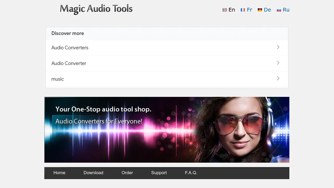The image size is (334, 188).
Task: Click the British flag icon next to En
Action: (x=225, y=10)
